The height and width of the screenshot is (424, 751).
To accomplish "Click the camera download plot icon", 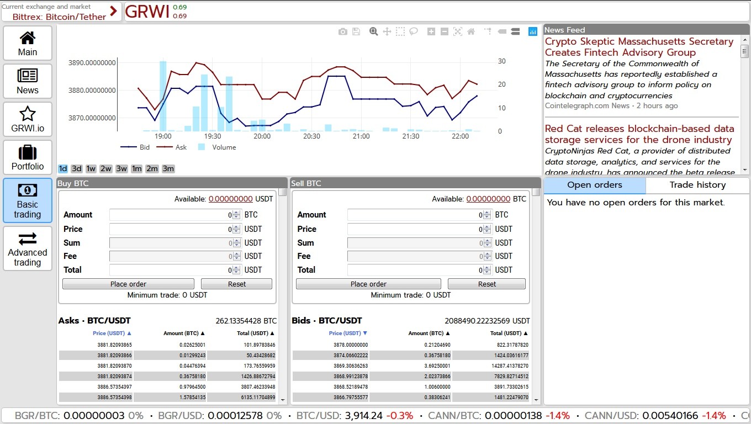I will click(x=343, y=32).
